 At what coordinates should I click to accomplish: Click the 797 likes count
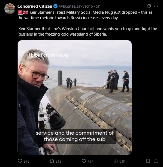[x=90, y=161]
